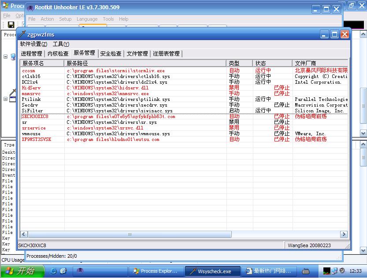Click vendor VMware, Inc. cell
The height and width of the screenshot is (278, 367).
pyautogui.click(x=310, y=133)
